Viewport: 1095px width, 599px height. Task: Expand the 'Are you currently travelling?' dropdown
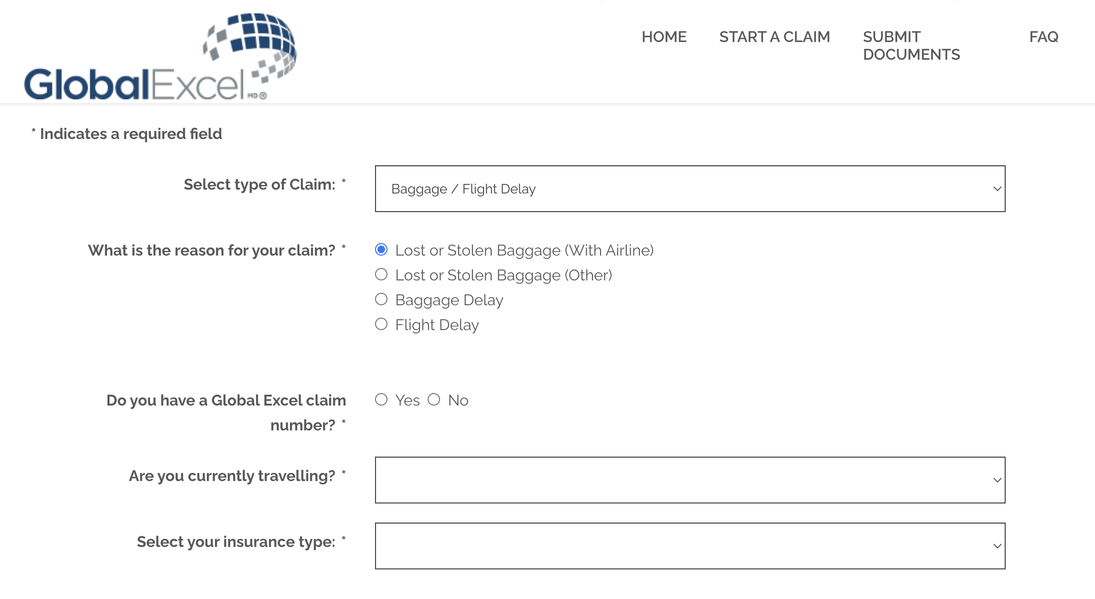pyautogui.click(x=689, y=480)
